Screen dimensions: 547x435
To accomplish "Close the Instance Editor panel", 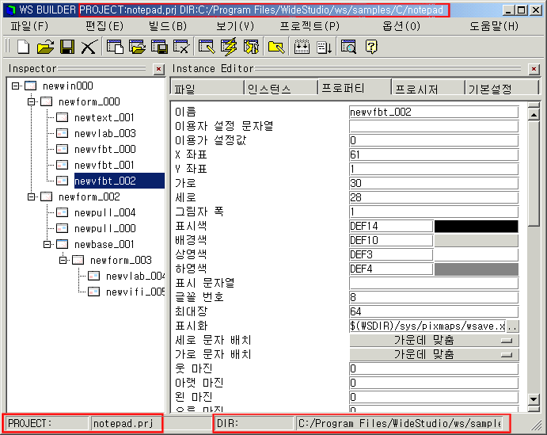I will pyautogui.click(x=534, y=69).
